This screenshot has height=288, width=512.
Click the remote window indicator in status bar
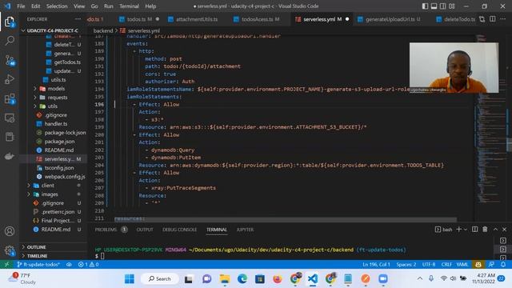(6, 265)
